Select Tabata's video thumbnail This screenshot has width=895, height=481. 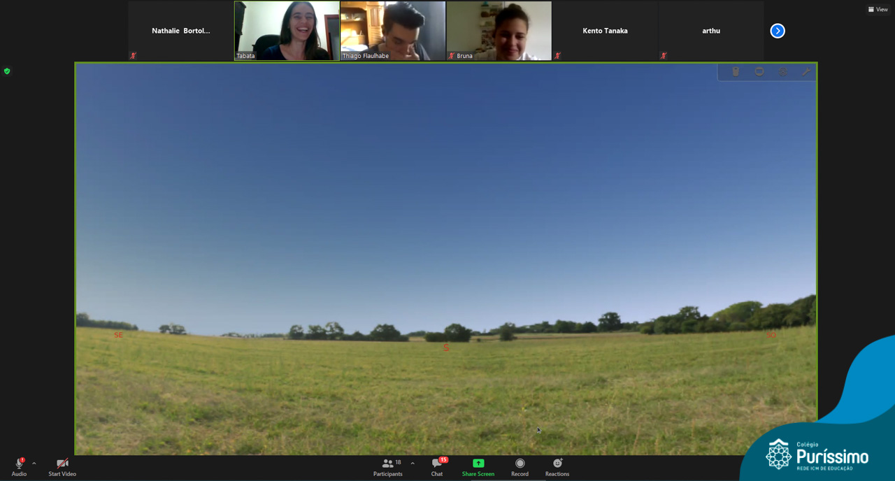point(287,31)
